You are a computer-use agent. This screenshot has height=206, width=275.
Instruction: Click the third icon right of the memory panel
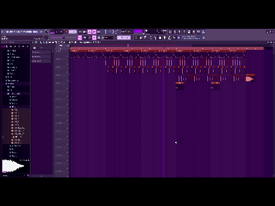coord(179,31)
